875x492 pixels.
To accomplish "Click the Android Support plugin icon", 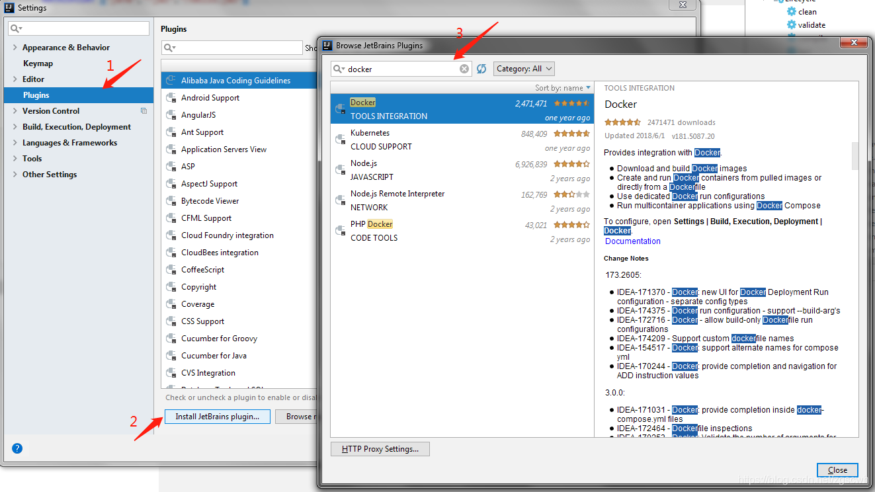I will tap(171, 98).
